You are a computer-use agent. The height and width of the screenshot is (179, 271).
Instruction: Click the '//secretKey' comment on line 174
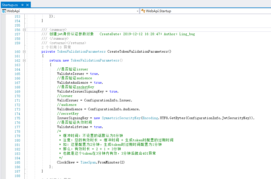tap(68, 114)
